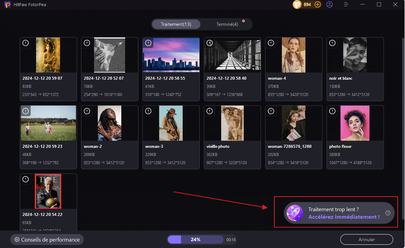
Task: Select the woman-2 photo thumbnail
Action: click(110, 123)
